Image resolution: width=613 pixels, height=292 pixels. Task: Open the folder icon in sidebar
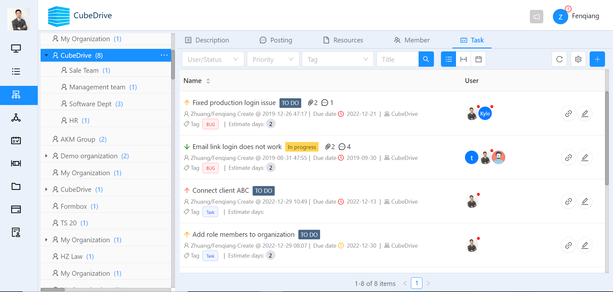point(16,186)
